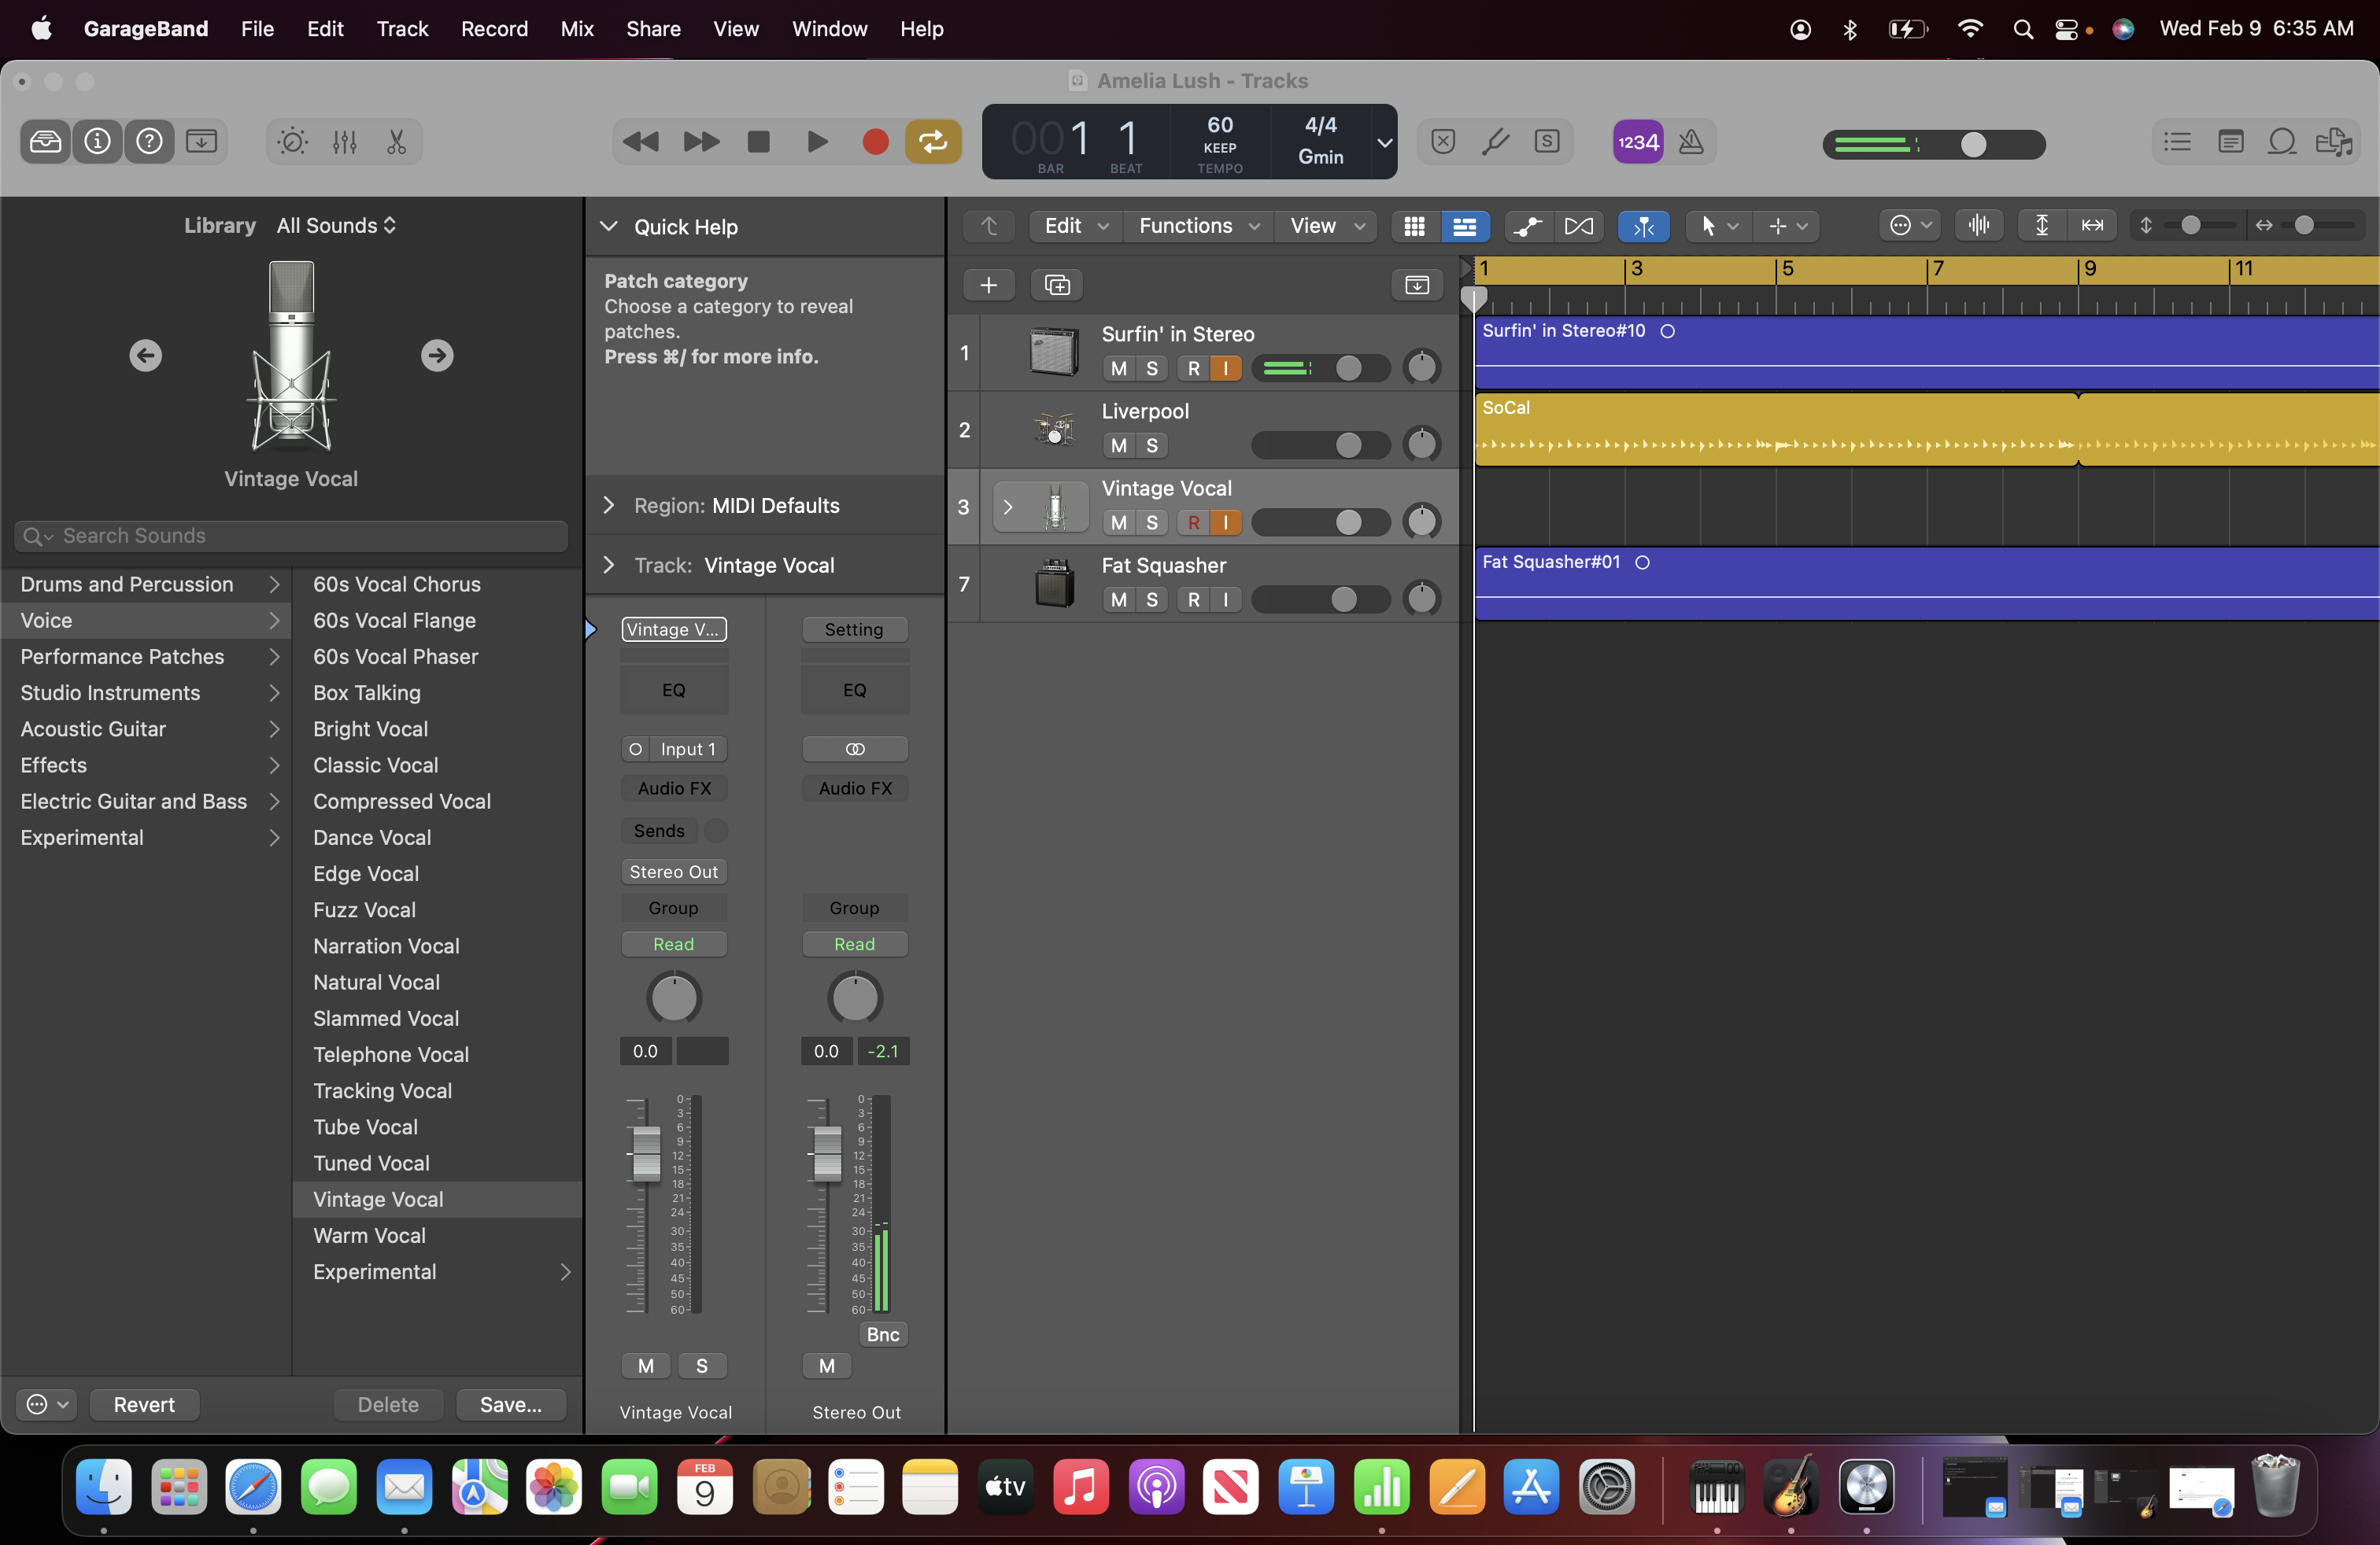Click the Scissors editors icon
The image size is (2380, 1545).
[397, 142]
